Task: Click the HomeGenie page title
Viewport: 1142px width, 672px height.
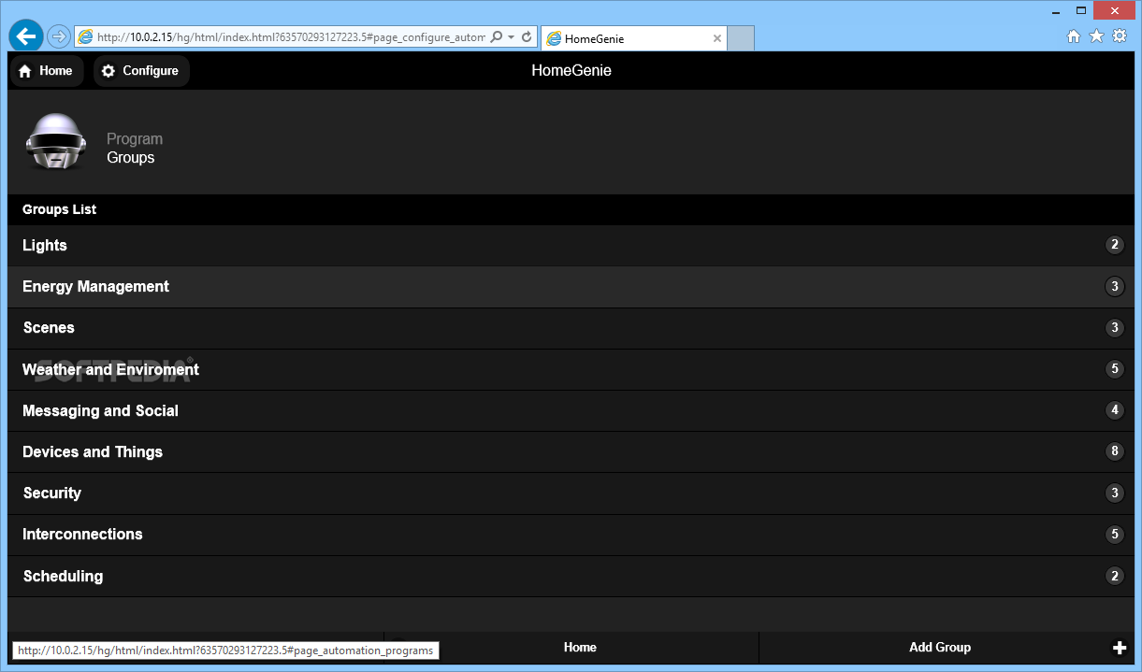Action: click(x=571, y=71)
